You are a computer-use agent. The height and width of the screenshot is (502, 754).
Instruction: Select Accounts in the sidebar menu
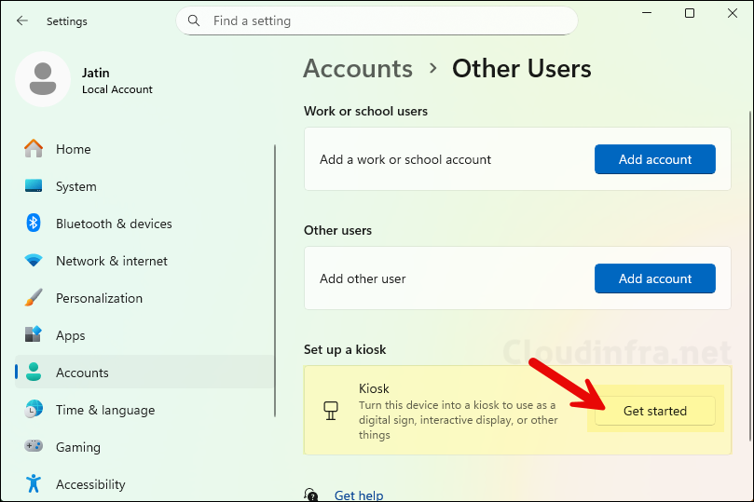[x=82, y=373]
